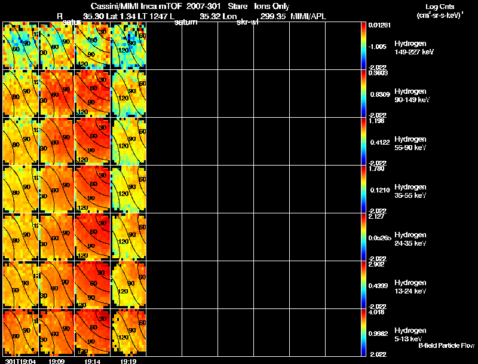Viewport: 478px width, 364px height.
Task: Click the '19:19' time label
Action: click(128, 361)
